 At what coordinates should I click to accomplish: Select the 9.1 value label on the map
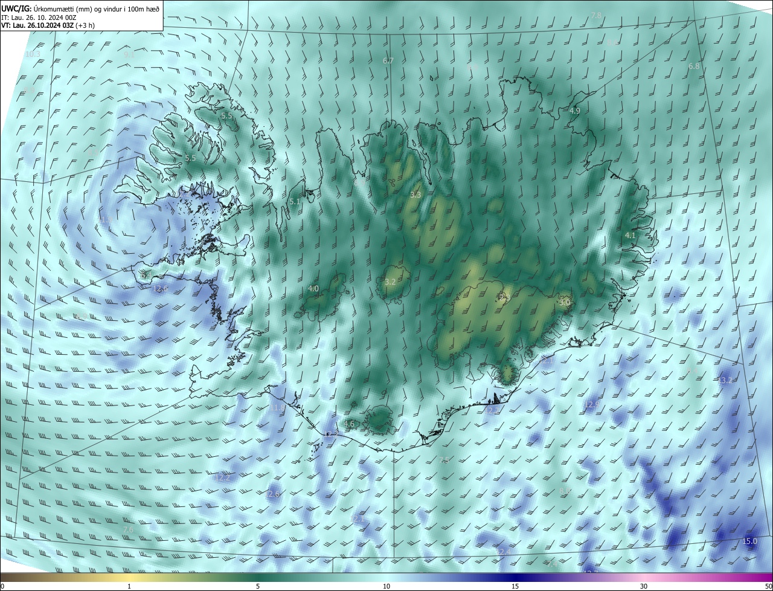[129, 54]
